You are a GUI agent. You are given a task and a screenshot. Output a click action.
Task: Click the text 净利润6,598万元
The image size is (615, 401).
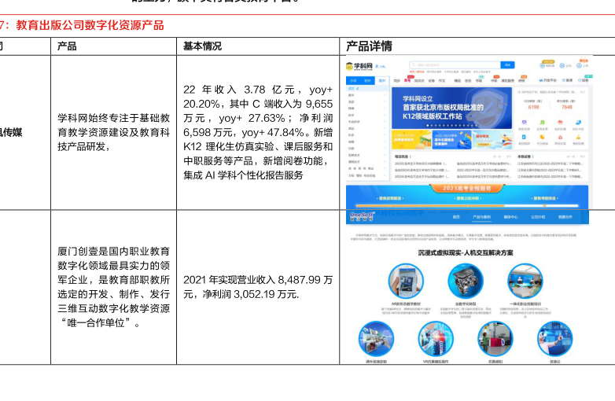click(x=257, y=125)
